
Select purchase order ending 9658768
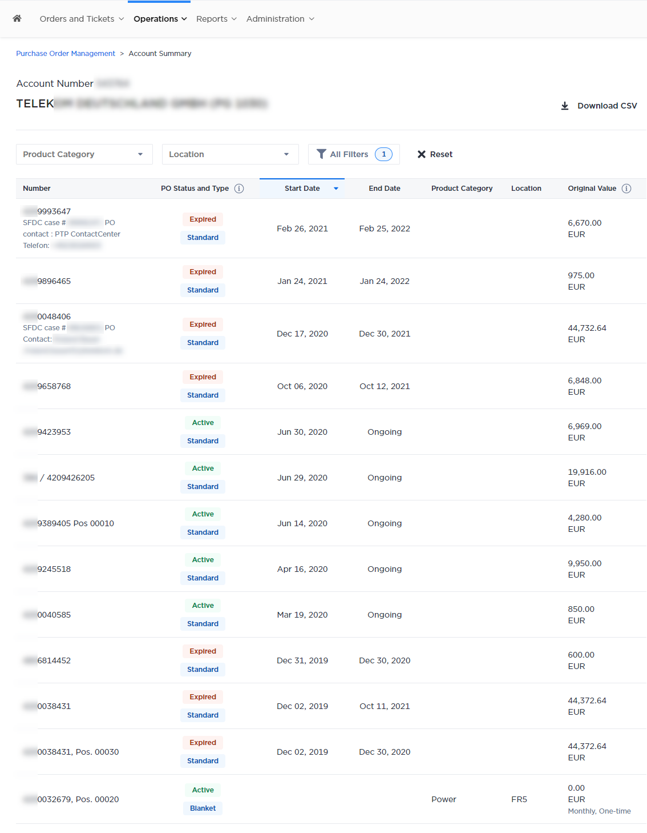click(x=47, y=386)
